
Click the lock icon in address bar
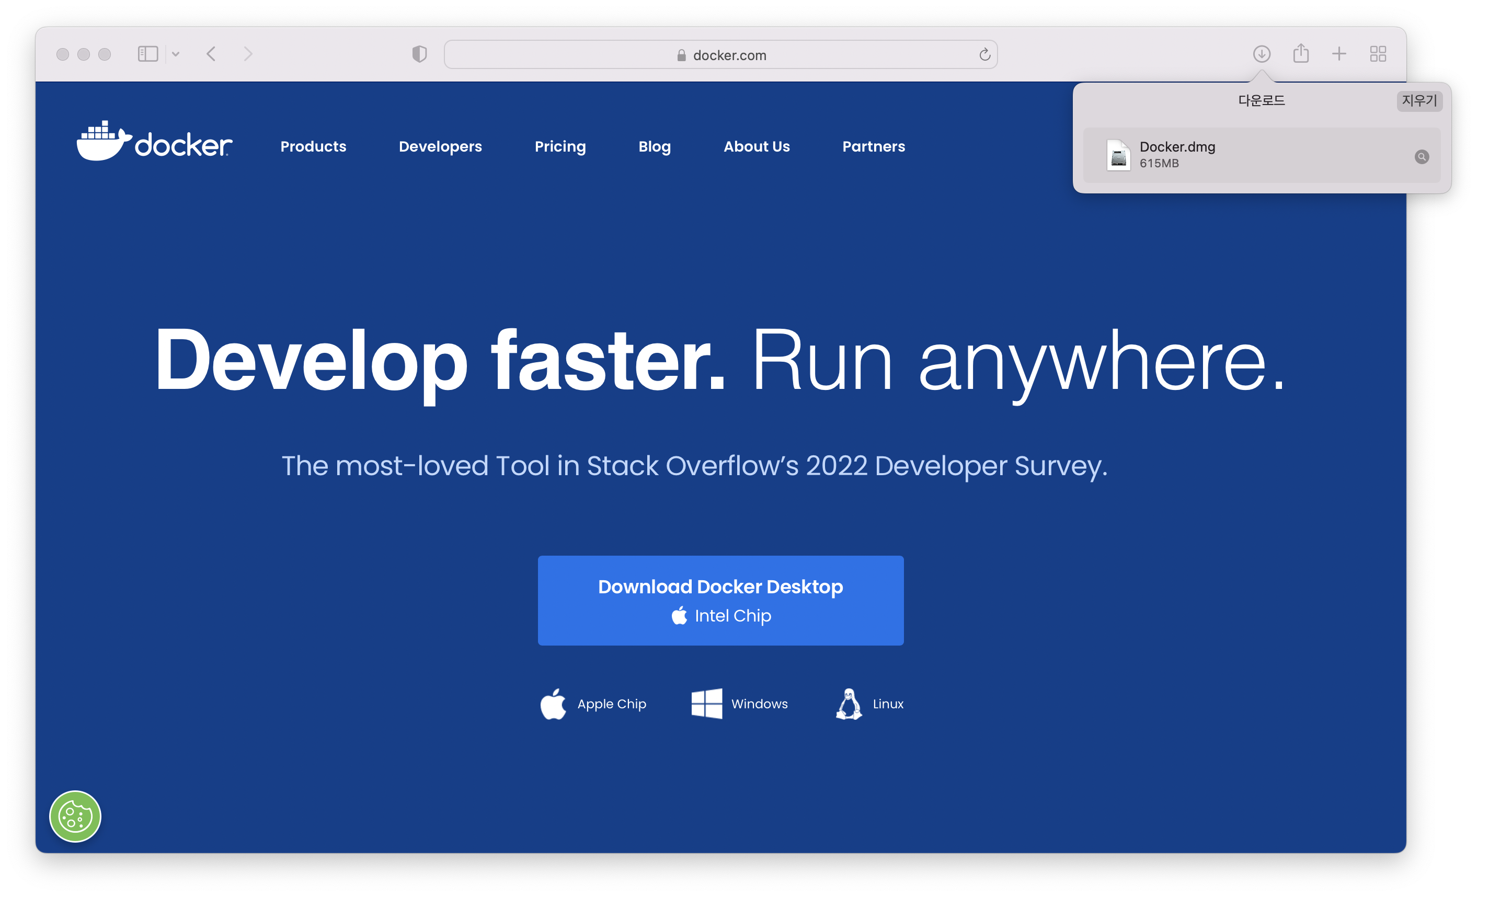[681, 55]
